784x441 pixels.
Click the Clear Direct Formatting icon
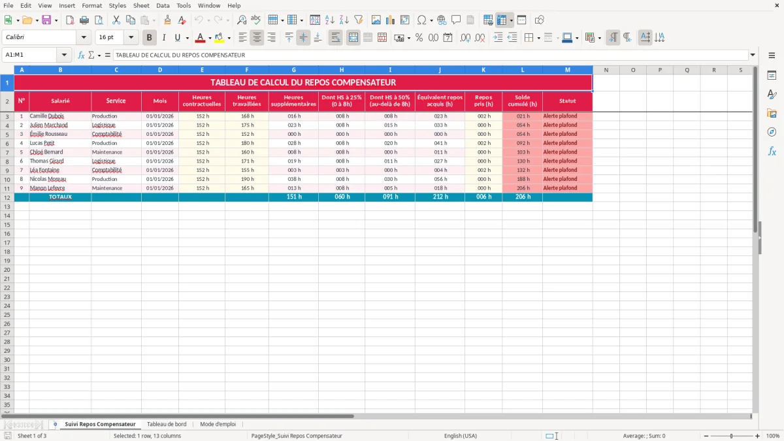pyautogui.click(x=181, y=20)
